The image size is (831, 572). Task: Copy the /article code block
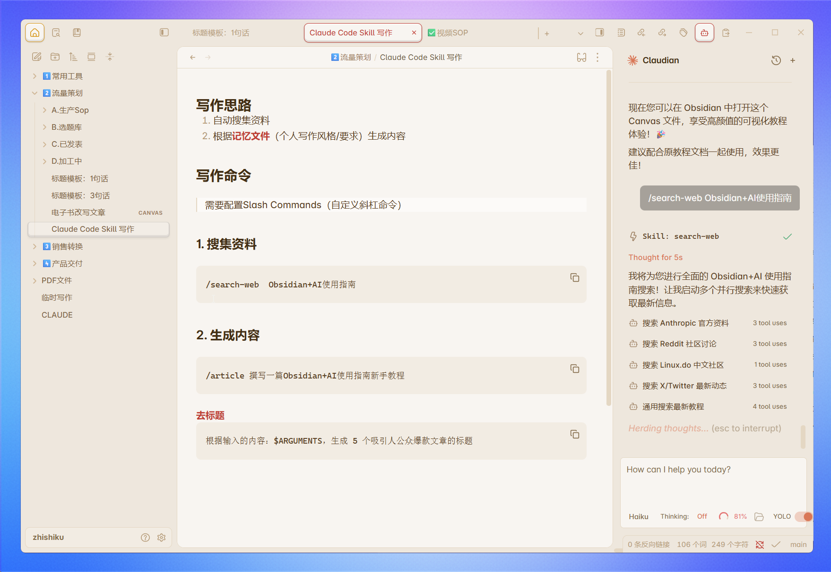[x=574, y=369]
